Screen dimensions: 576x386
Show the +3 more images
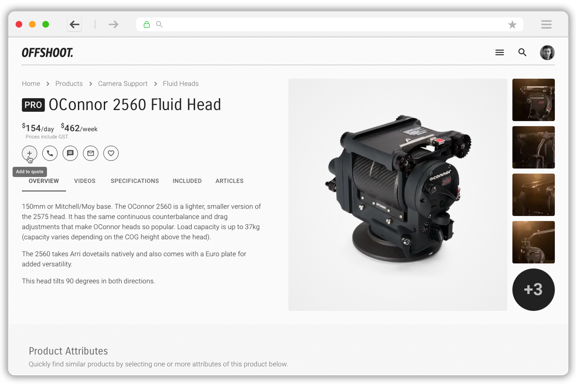(x=533, y=289)
